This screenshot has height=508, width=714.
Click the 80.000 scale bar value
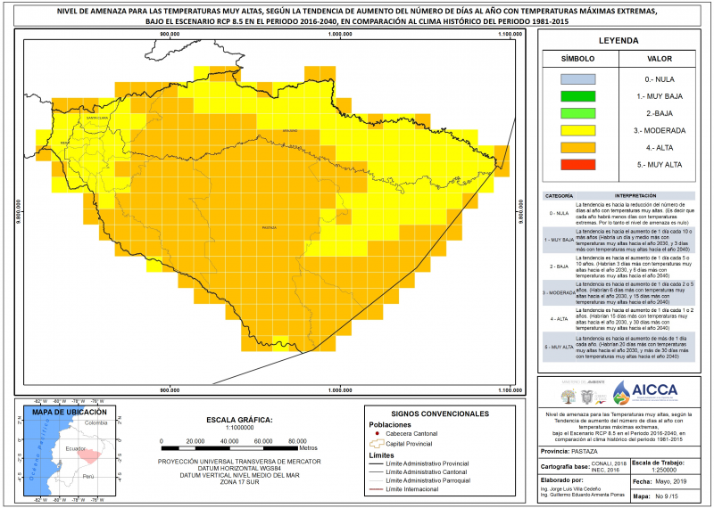[x=297, y=441]
